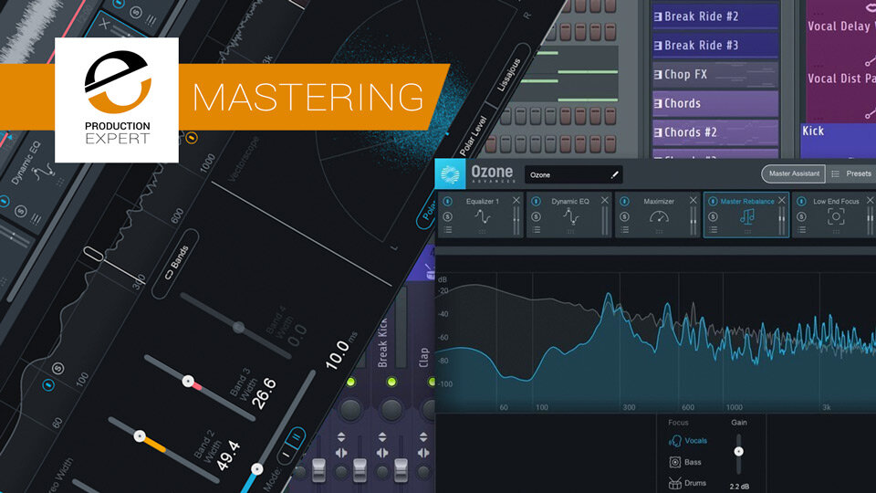The height and width of the screenshot is (493, 876).
Task: Click the Bass speaker icon under Focus
Action: point(675,462)
